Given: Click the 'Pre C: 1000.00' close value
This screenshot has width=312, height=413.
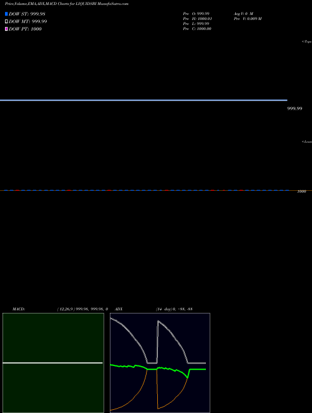Looking at the screenshot, I should (197, 29).
